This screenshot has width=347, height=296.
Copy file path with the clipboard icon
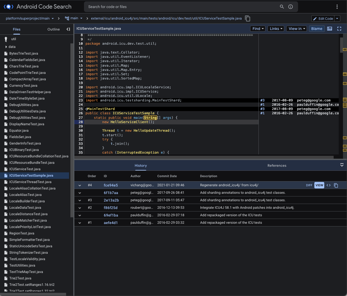click(248, 18)
